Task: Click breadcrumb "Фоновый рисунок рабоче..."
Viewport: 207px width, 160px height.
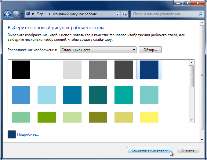Action: 76,14
